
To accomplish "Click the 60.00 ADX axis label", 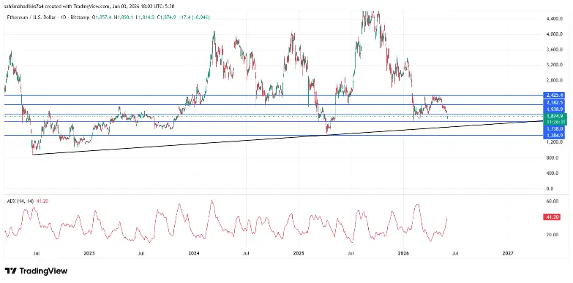I will 553,201.
